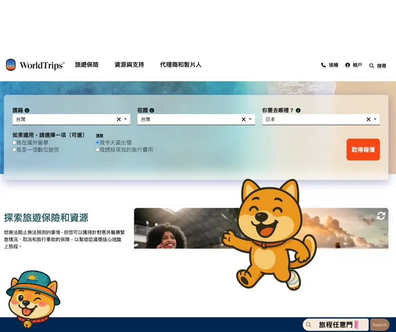
Task: Click the 探索旅遊保險和資源 heading
Action: click(x=46, y=218)
